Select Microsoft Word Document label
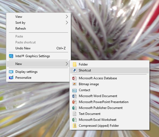The height and width of the screenshot is (137, 159). (98, 96)
